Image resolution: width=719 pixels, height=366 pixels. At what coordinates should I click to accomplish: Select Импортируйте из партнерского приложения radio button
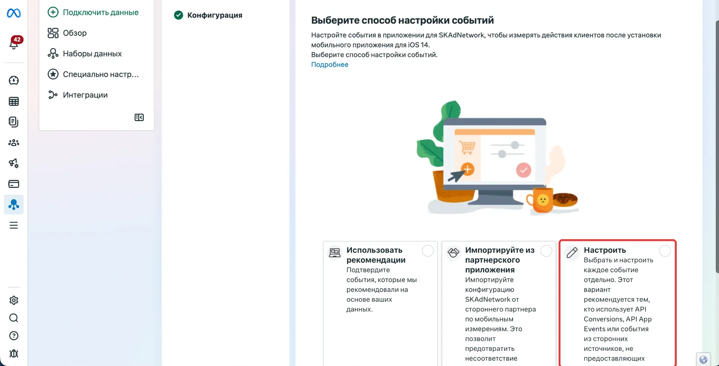[546, 251]
